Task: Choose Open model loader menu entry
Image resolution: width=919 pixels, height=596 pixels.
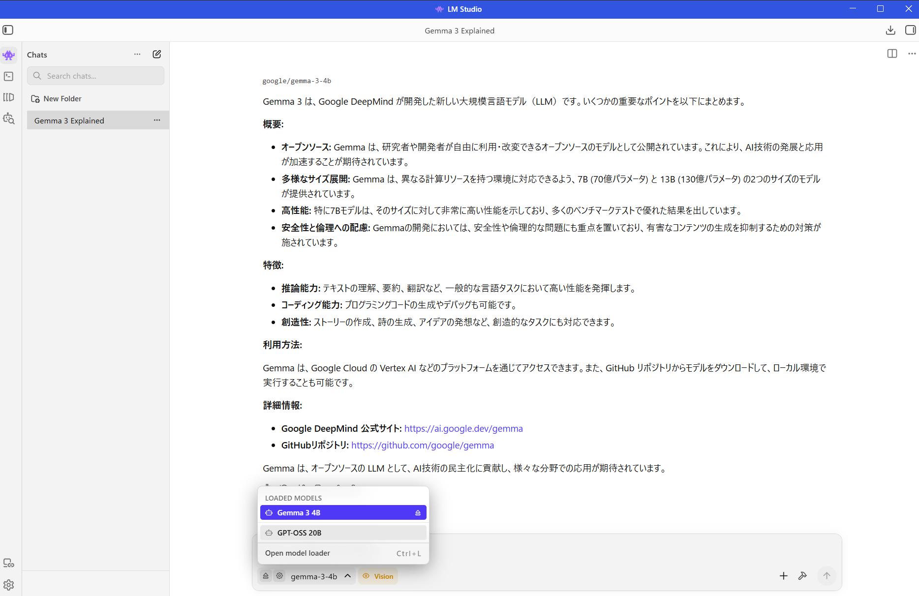Action: [298, 553]
